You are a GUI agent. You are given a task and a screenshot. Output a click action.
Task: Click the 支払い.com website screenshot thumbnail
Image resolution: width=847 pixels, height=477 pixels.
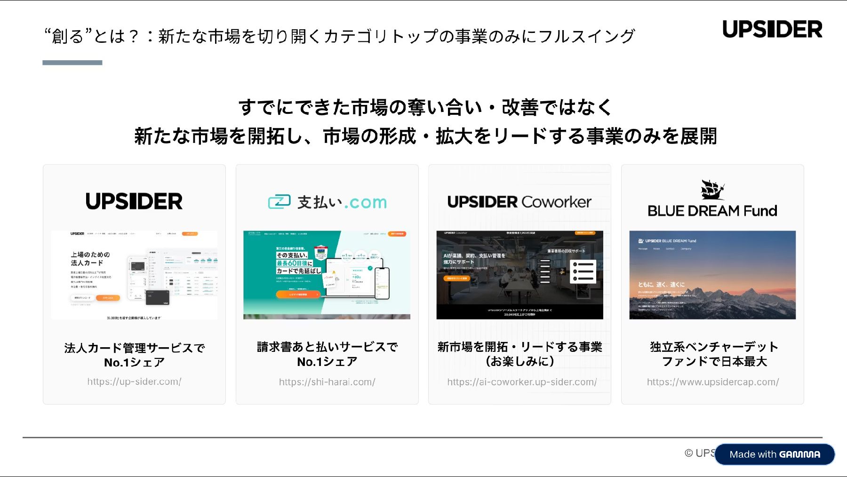pos(327,275)
